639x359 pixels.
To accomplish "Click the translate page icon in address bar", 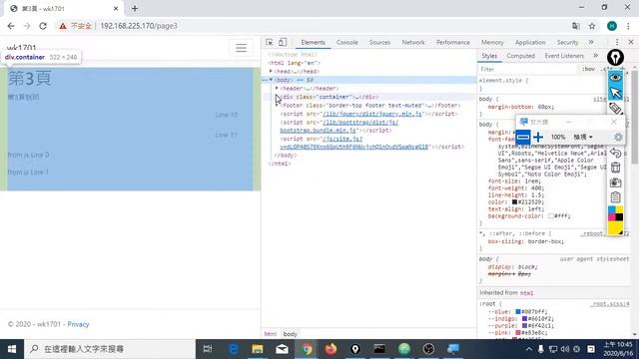I will 576,26.
